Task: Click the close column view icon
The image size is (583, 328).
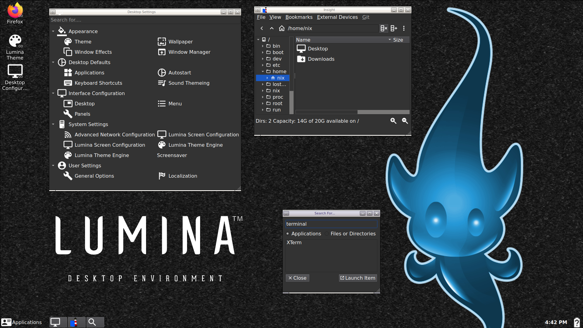Action: [384, 28]
